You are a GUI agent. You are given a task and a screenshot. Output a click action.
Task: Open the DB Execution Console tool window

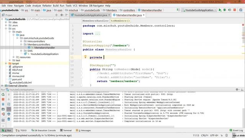tap(43, 130)
